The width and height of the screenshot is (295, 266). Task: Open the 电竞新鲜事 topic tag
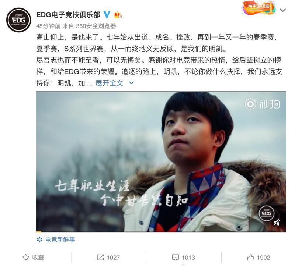pyautogui.click(x=56, y=240)
